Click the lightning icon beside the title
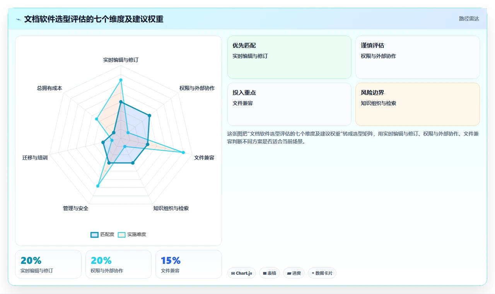The width and height of the screenshot is (495, 294). coord(19,19)
